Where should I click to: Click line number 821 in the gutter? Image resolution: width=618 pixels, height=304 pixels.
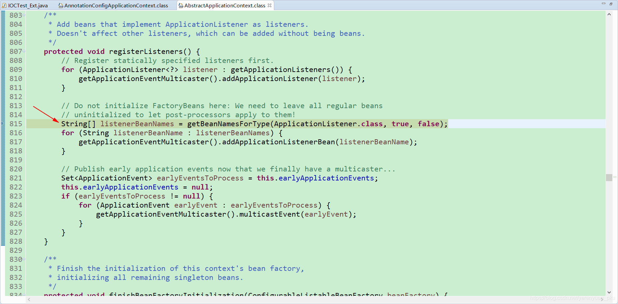pyautogui.click(x=16, y=178)
